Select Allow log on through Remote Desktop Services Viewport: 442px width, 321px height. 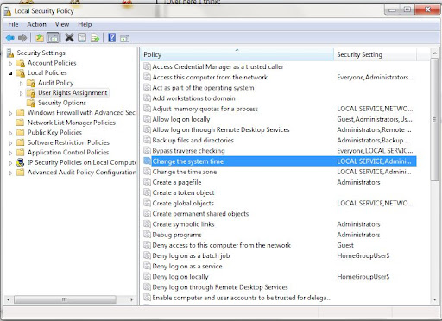pyautogui.click(x=221, y=129)
